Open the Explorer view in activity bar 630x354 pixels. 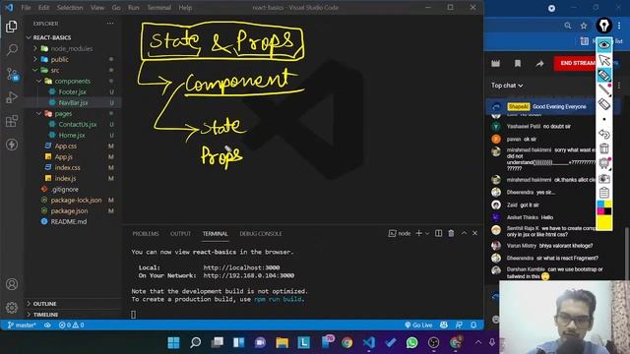(x=12, y=27)
